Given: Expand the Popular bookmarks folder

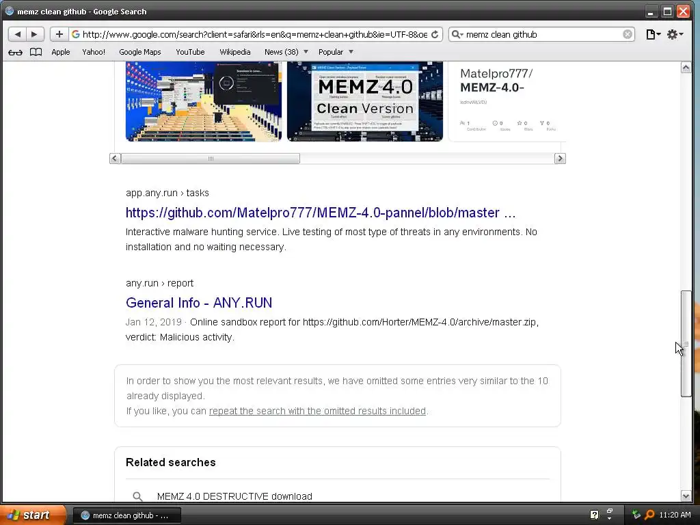Looking at the screenshot, I should 336,52.
